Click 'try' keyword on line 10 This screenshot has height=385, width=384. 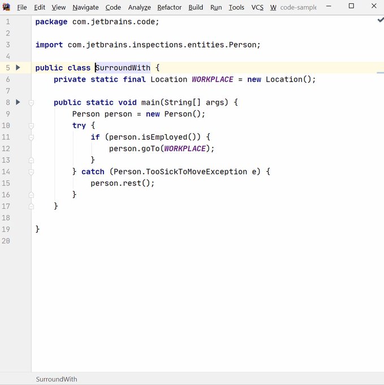tap(79, 126)
